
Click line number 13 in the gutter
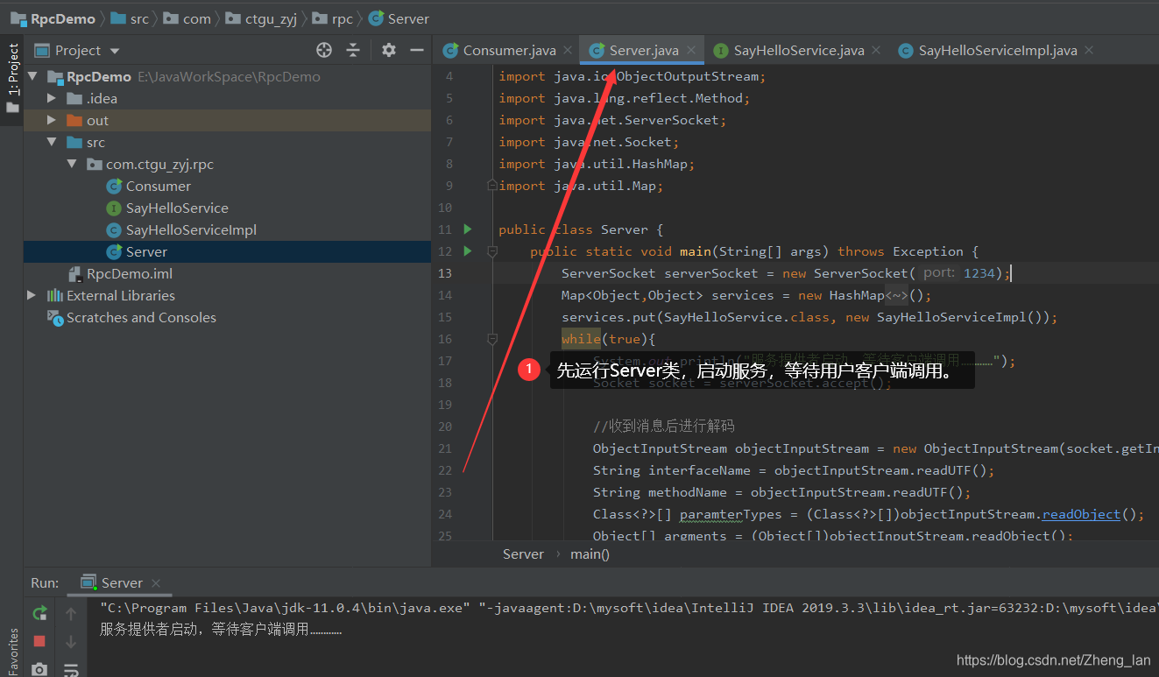pos(445,273)
